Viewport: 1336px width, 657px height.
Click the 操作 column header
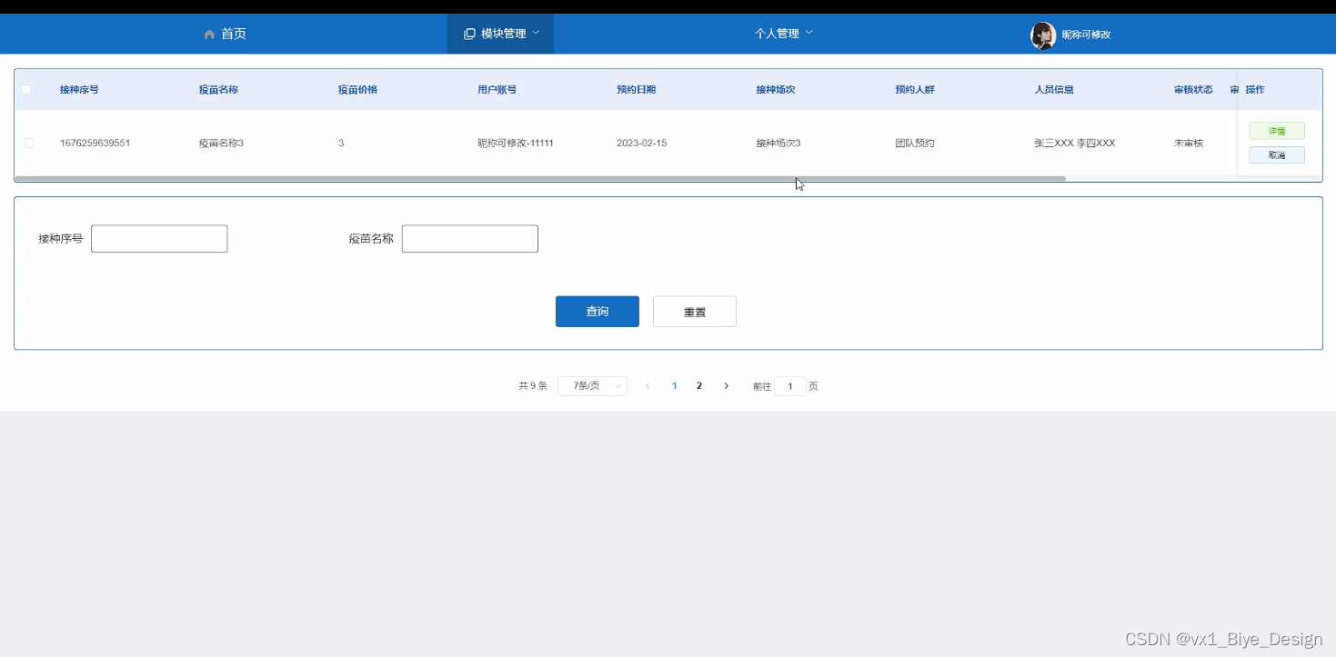(1255, 90)
